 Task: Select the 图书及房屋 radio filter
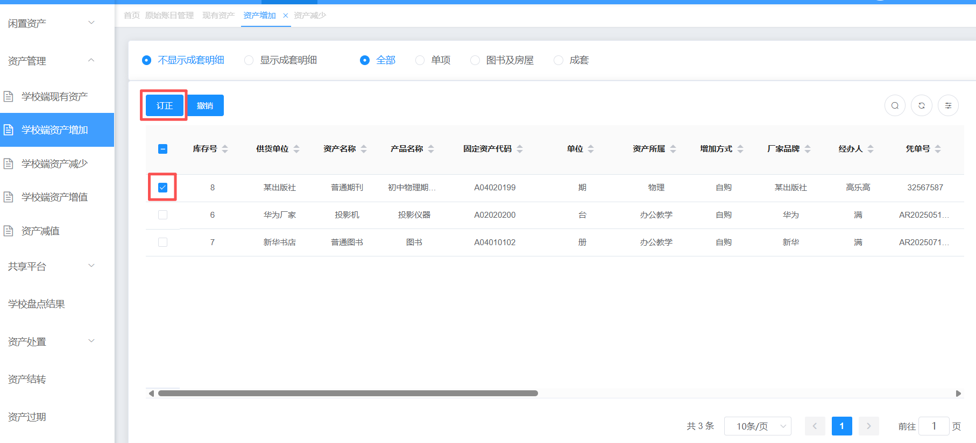tap(475, 60)
